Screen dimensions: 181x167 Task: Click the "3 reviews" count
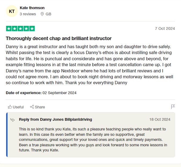point(28,14)
